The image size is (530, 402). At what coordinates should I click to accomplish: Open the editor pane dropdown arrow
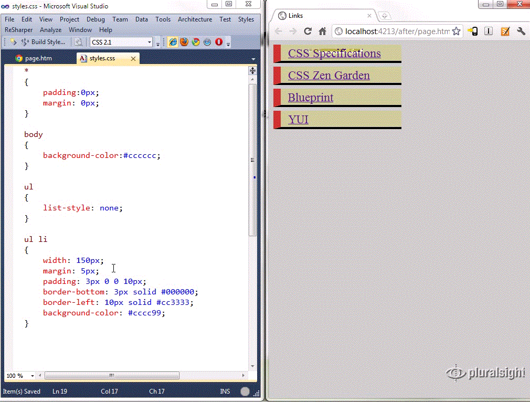tap(253, 58)
